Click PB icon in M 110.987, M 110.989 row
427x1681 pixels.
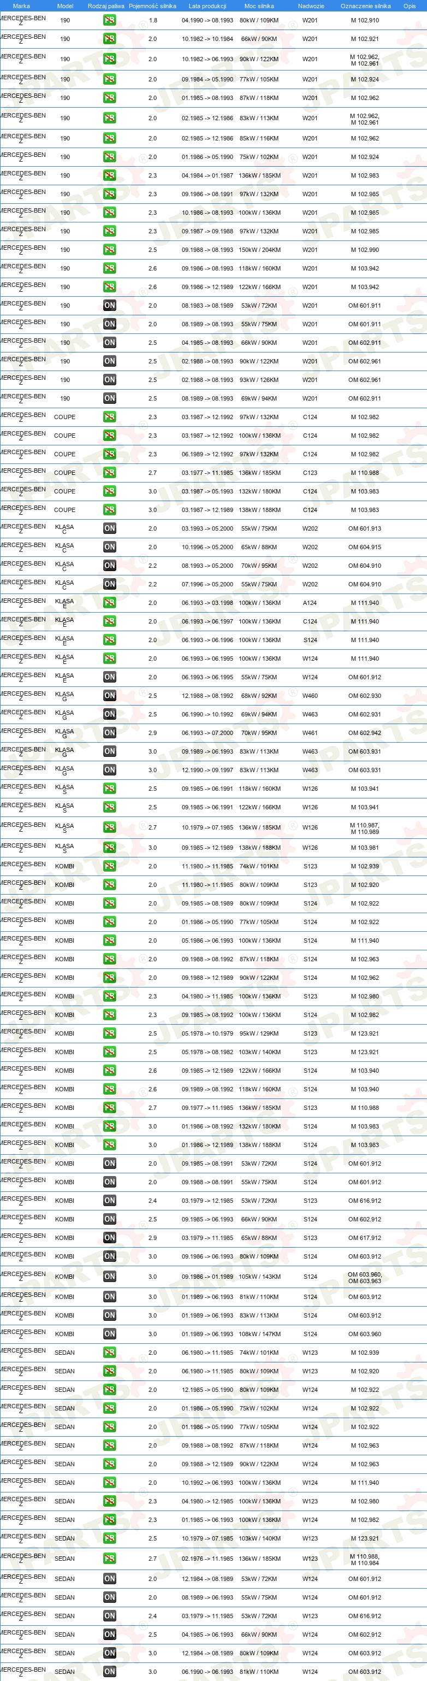pos(110,827)
